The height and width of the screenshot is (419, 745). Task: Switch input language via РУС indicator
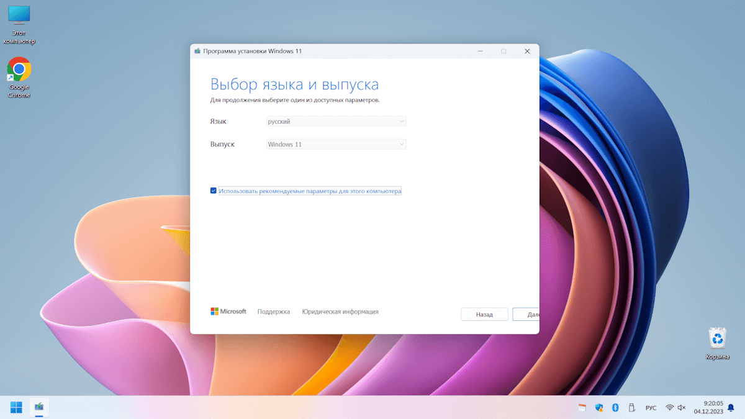pyautogui.click(x=651, y=408)
